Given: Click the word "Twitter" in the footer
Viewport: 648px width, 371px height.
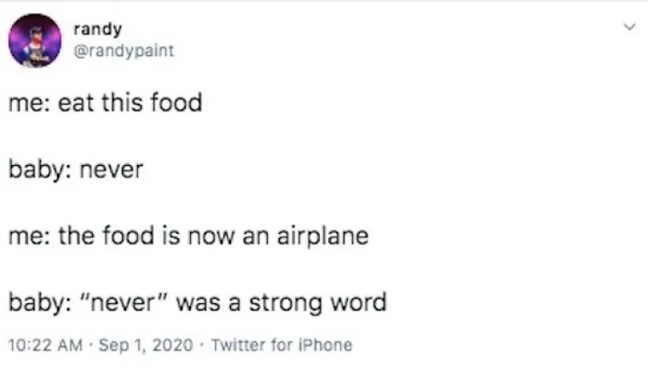Looking at the screenshot, I should pyautogui.click(x=233, y=345).
